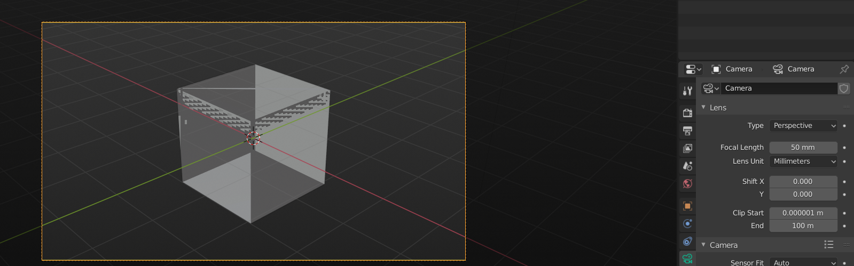854x266 pixels.
Task: Toggle the pin icon in properties header
Action: [844, 69]
